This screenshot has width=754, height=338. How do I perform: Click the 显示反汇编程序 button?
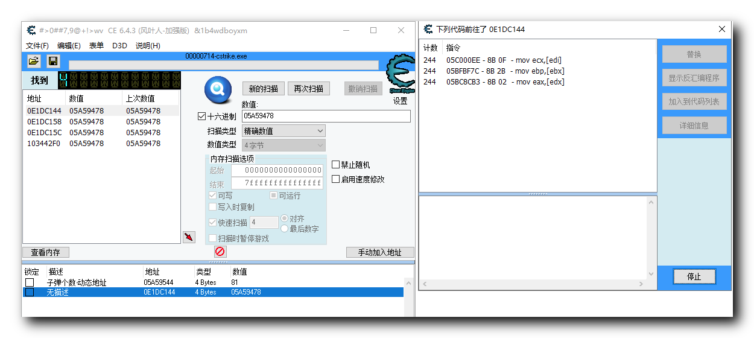click(694, 78)
